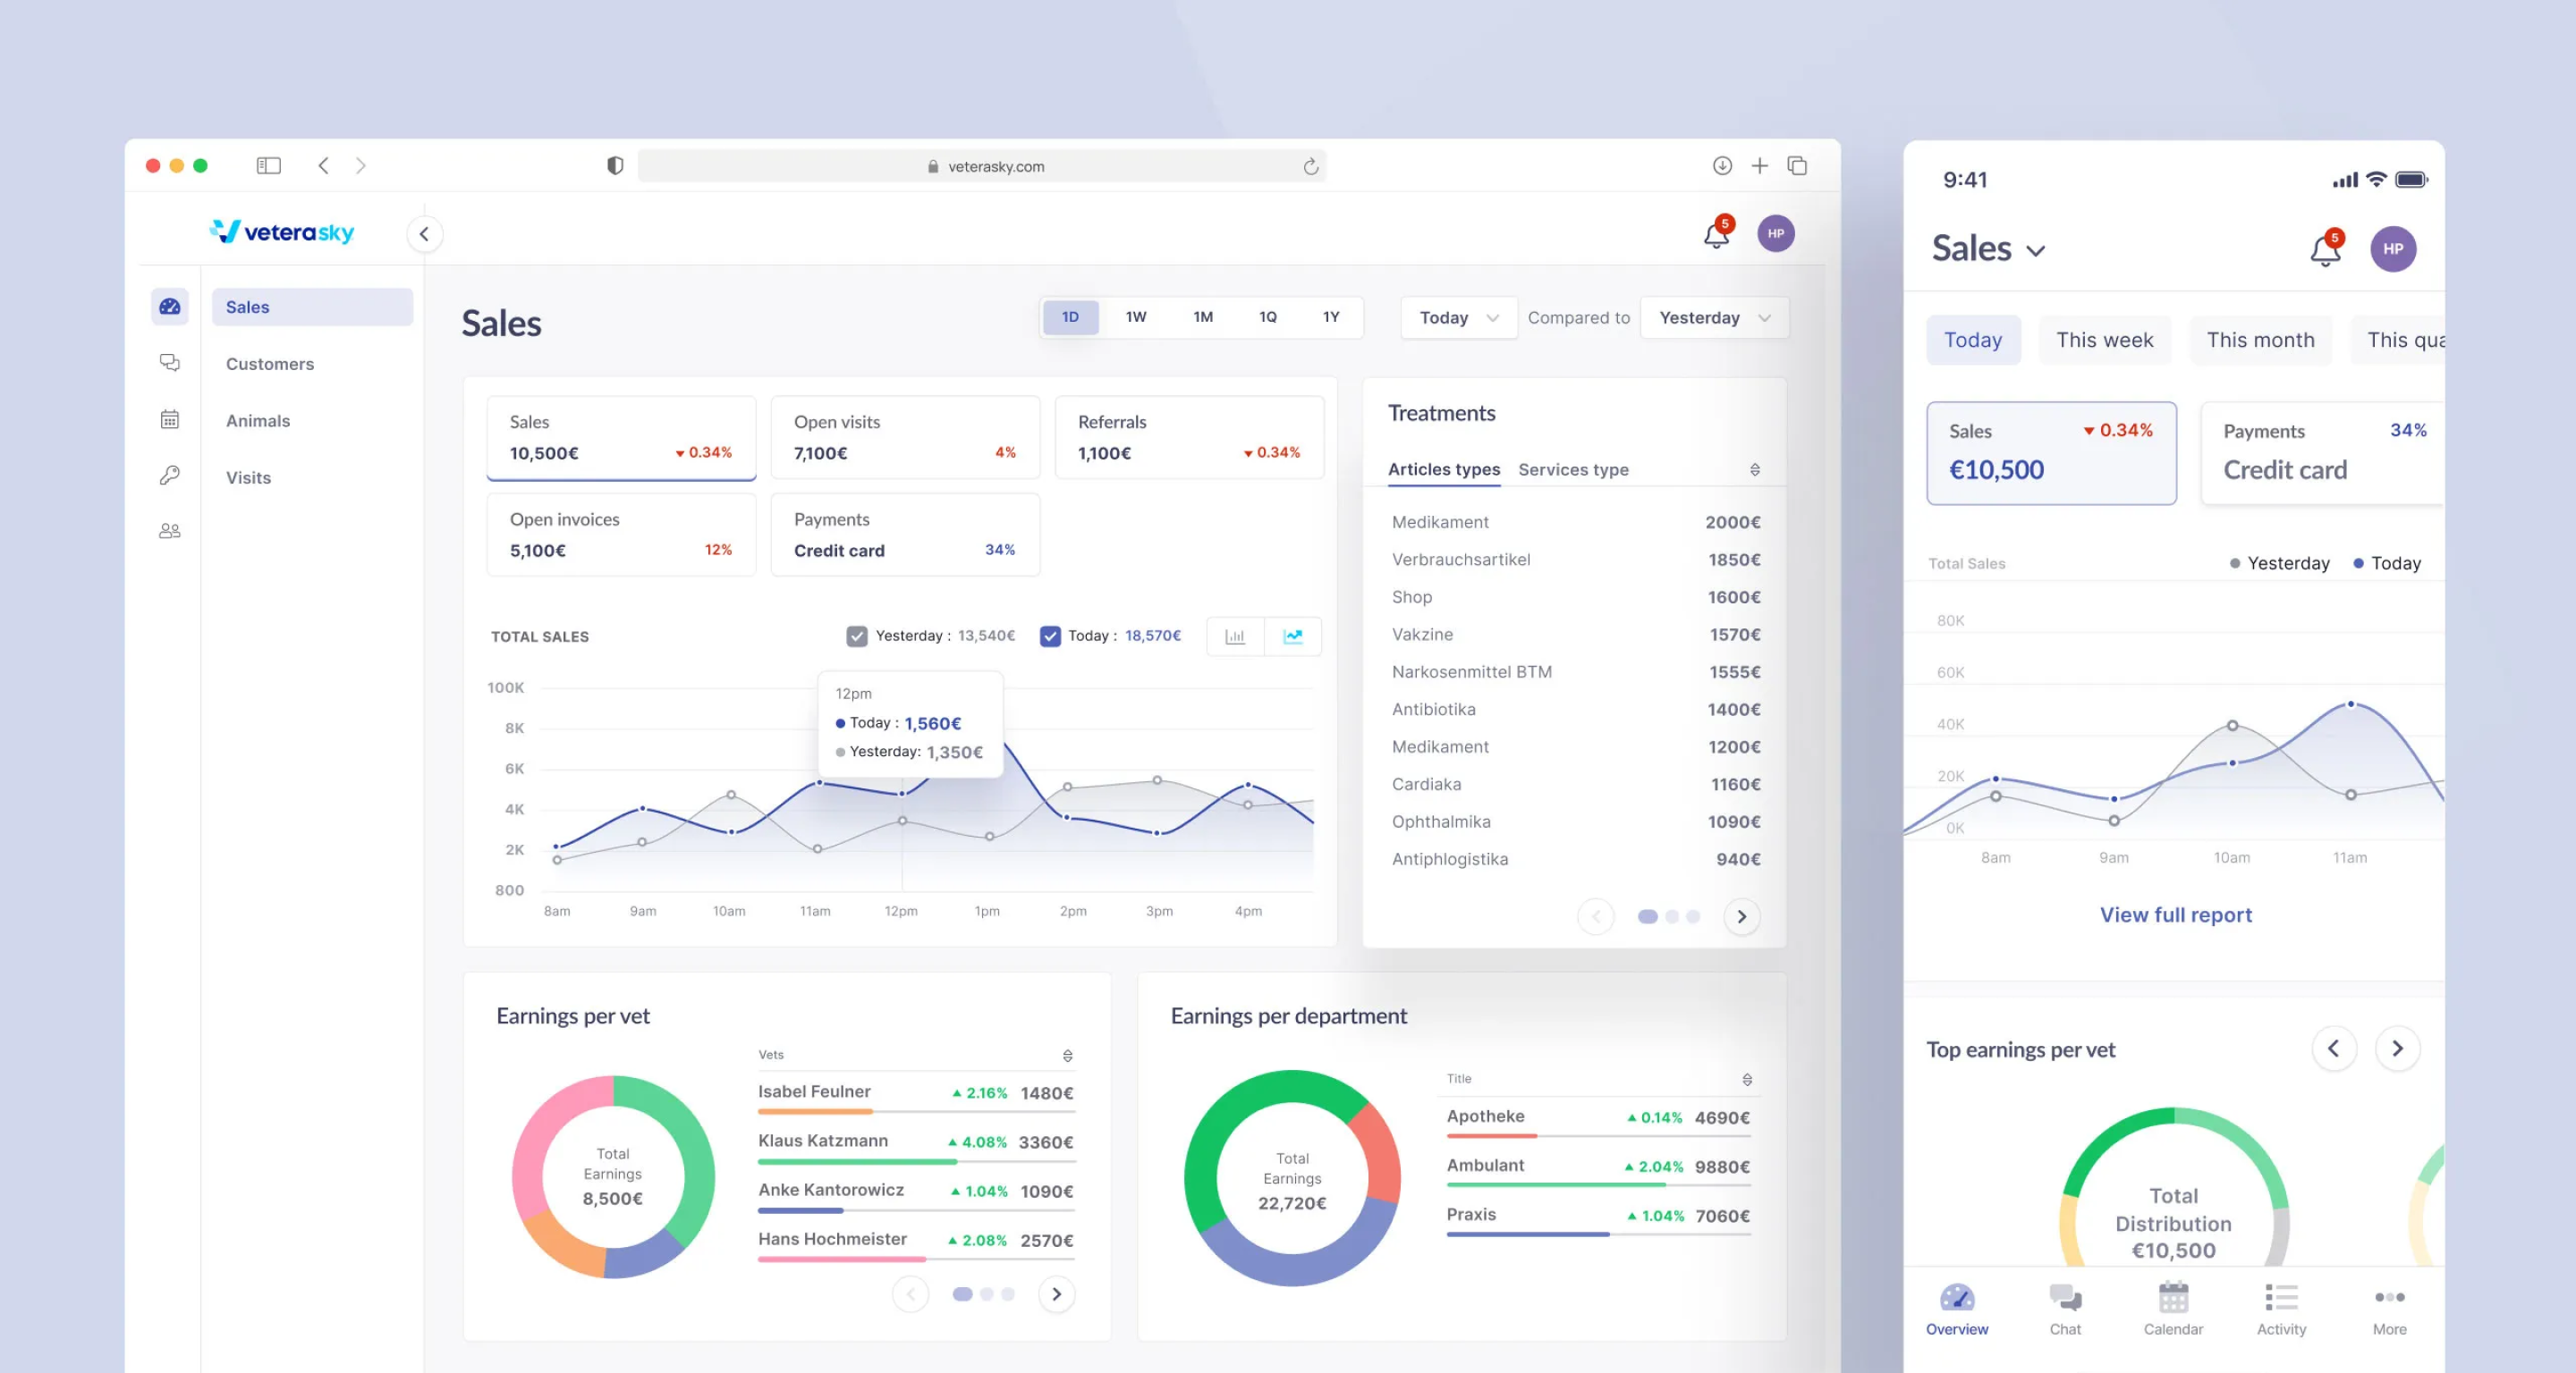Screen dimensions: 2576x1373
Task: Select the chat bubbles icon in the sidebar
Action: click(x=169, y=363)
